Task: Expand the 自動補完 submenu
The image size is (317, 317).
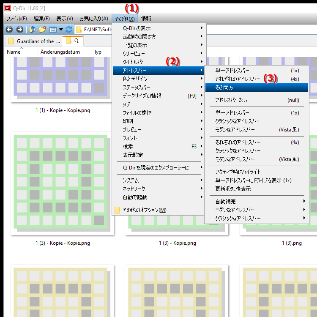Action: click(x=257, y=202)
